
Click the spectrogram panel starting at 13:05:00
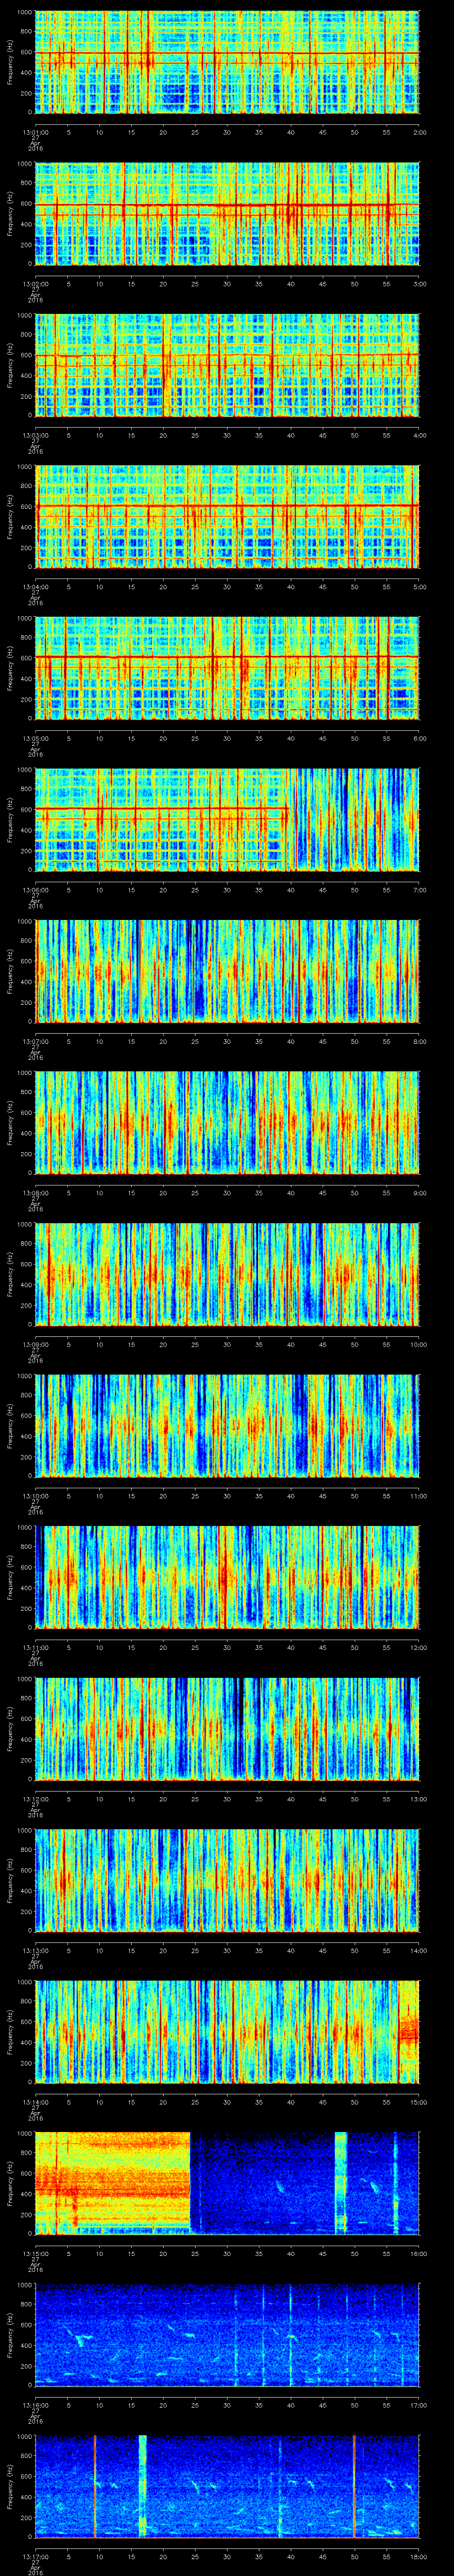227,668
